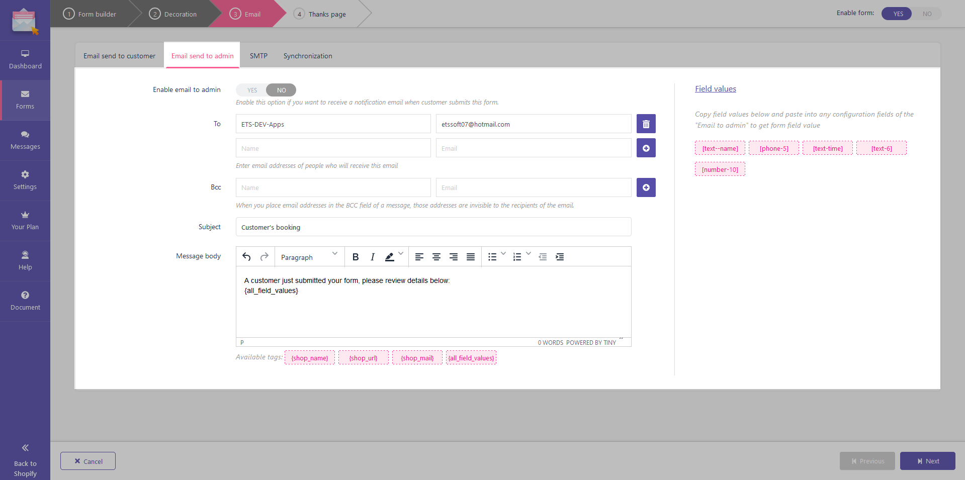Screen dimensions: 965x480
Task: Add a Bcc recipient with plus button
Action: [x=646, y=187]
